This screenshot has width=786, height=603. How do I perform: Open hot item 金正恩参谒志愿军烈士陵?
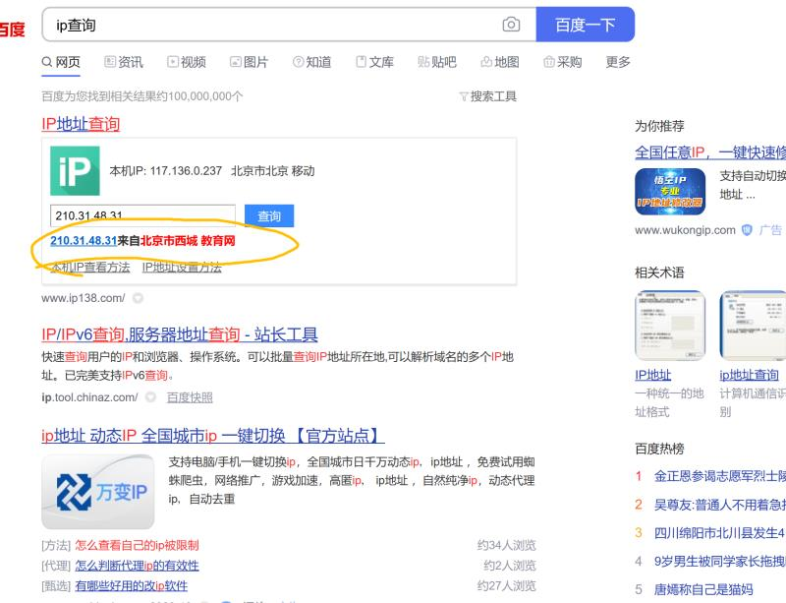coord(720,476)
